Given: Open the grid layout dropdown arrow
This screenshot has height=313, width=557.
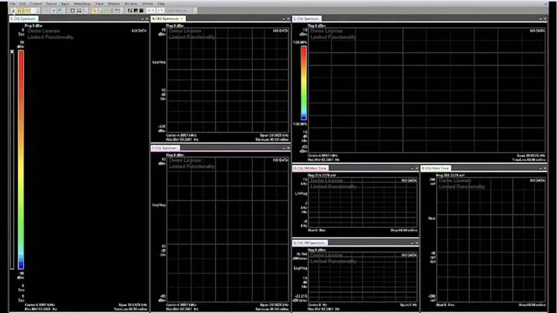Looking at the screenshot, I should 84,10.
